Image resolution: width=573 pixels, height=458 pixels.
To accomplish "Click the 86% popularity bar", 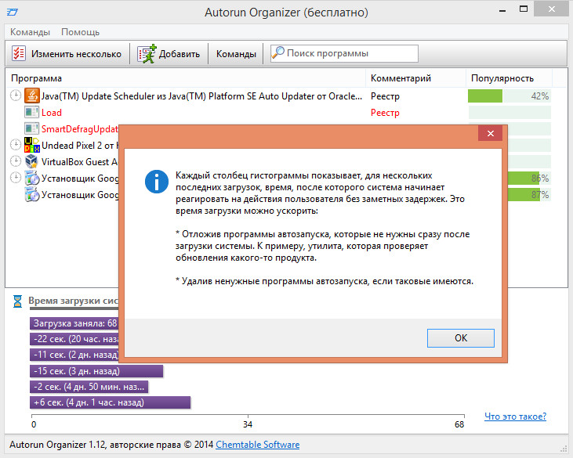I will tap(529, 178).
